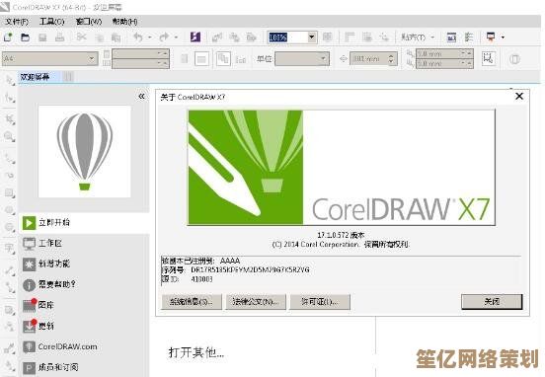Click the page width input field
Screen dimensions: 545x377
pyautogui.click(x=140, y=53)
